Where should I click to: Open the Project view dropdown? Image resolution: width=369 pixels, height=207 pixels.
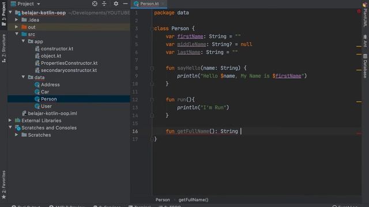click(x=39, y=4)
